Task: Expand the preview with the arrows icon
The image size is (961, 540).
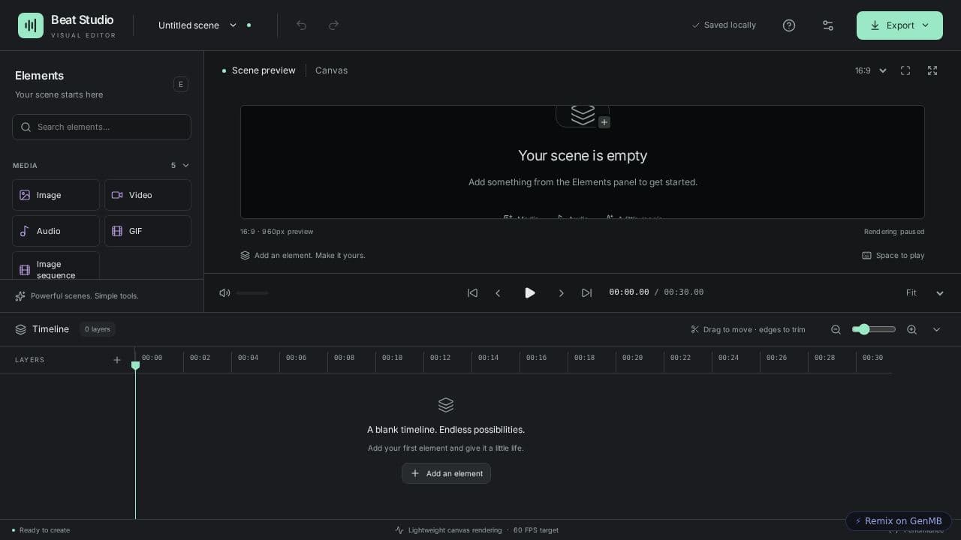Action: point(932,70)
